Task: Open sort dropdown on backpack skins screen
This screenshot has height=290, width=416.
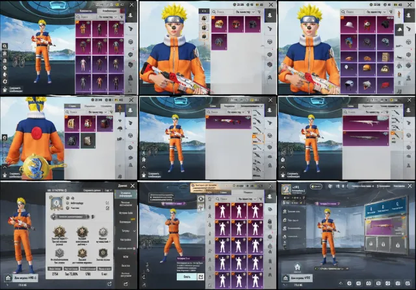Action: click(x=97, y=112)
